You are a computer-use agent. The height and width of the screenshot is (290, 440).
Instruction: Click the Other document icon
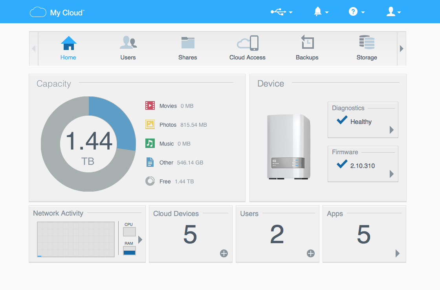click(x=150, y=162)
